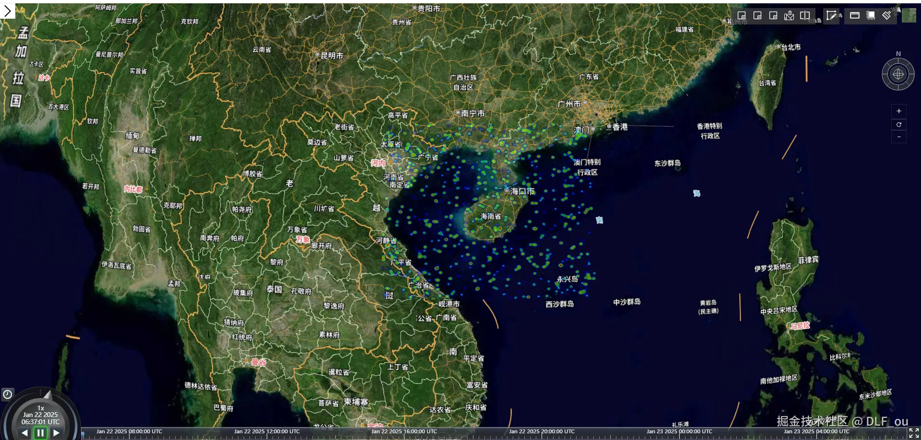Click the 贵阳市 city label

click(429, 9)
